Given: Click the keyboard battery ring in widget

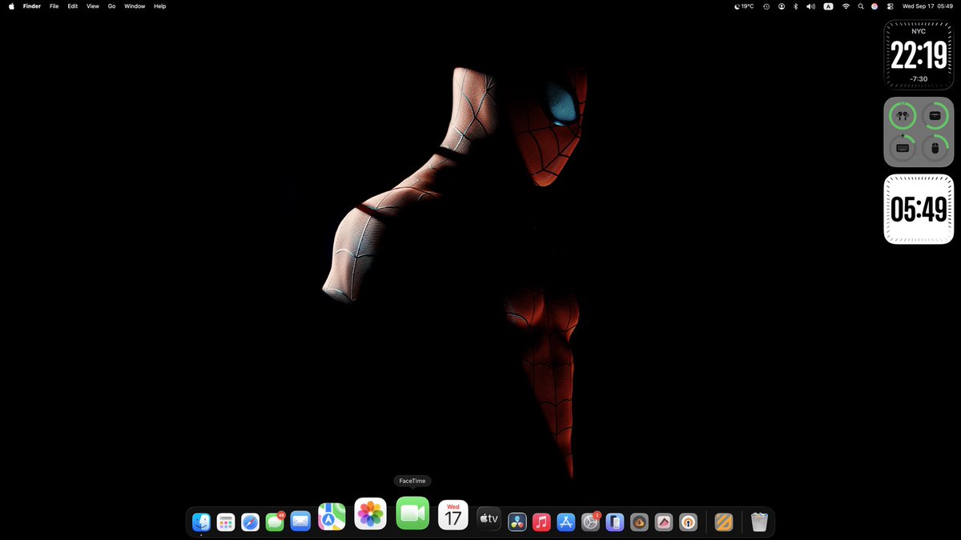Looking at the screenshot, I should 903,148.
